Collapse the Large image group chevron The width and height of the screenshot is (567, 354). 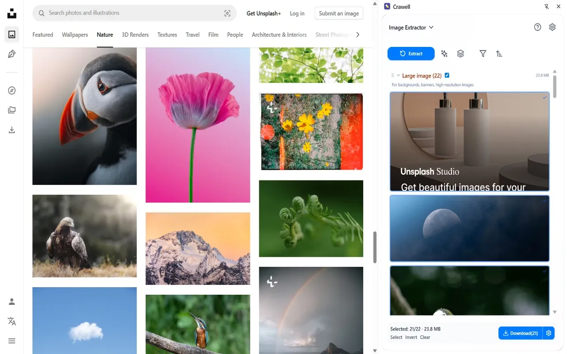coord(398,75)
